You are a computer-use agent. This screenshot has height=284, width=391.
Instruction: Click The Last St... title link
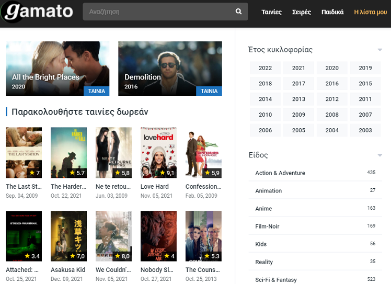[24, 186]
